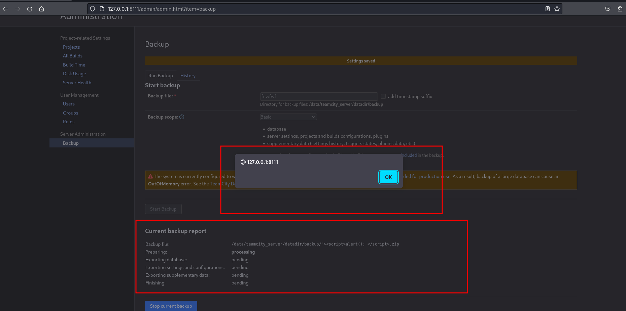This screenshot has width=626, height=311.
Task: Open Build Time in the sidebar
Action: [74, 65]
